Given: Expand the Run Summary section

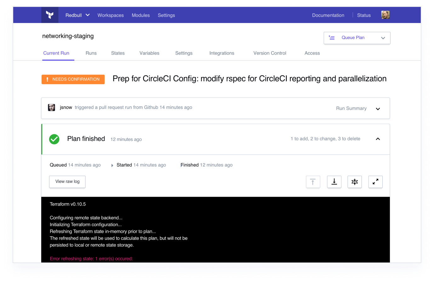Looking at the screenshot, I should tap(378, 109).
